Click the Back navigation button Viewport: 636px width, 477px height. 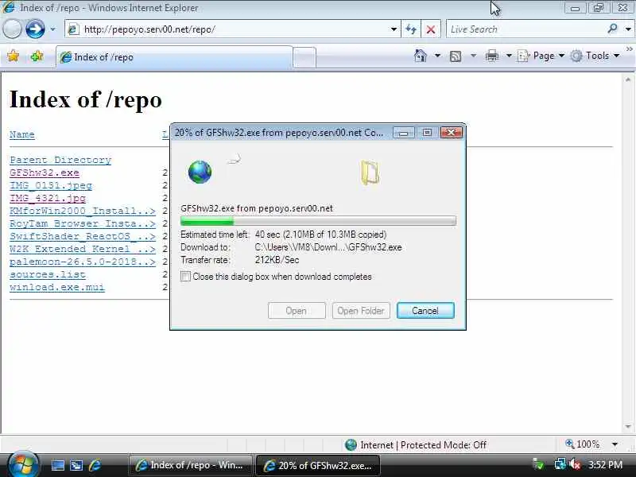pyautogui.click(x=12, y=29)
